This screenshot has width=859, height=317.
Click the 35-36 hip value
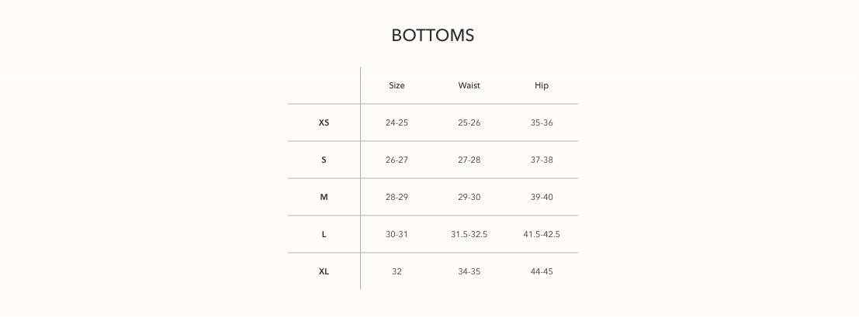(x=542, y=122)
